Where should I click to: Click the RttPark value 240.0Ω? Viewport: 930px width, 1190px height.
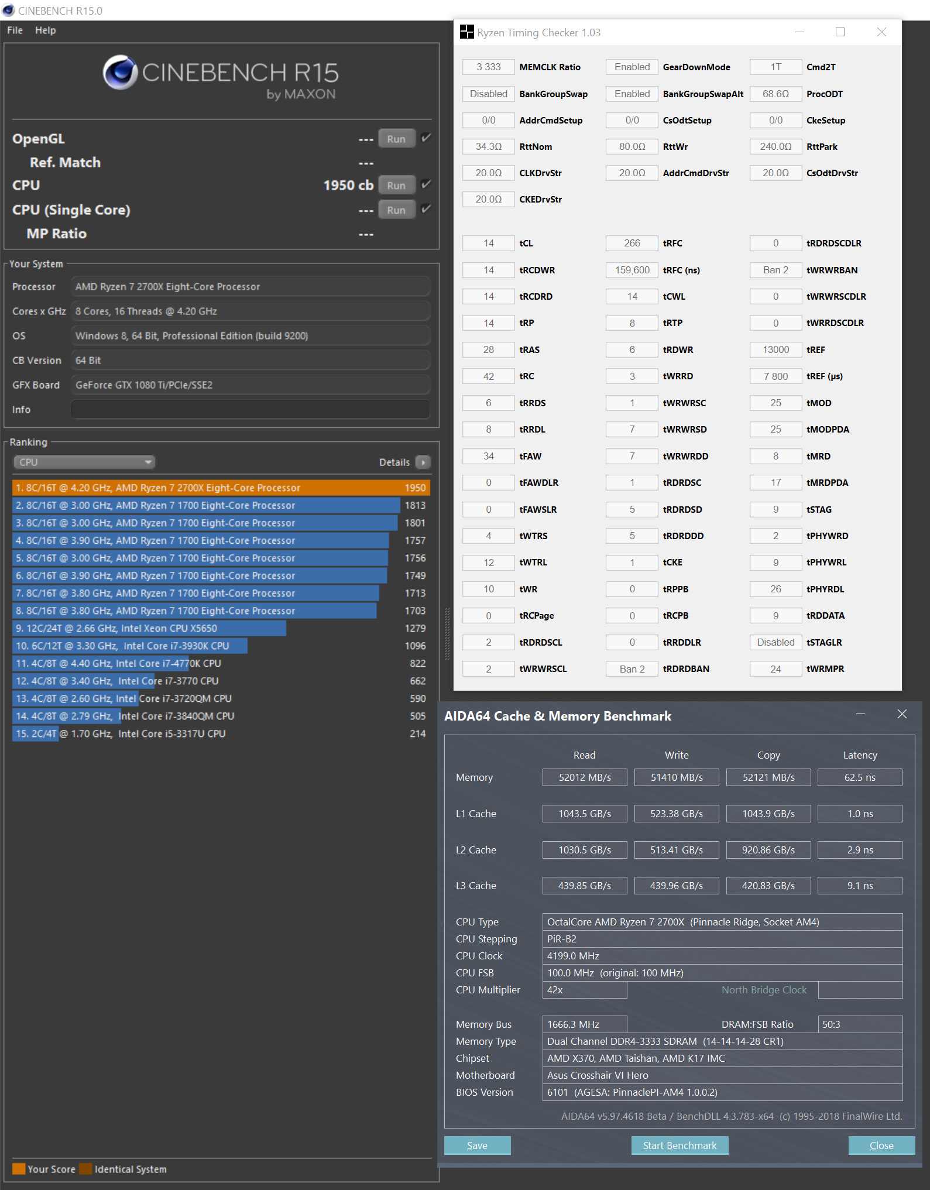(x=775, y=147)
